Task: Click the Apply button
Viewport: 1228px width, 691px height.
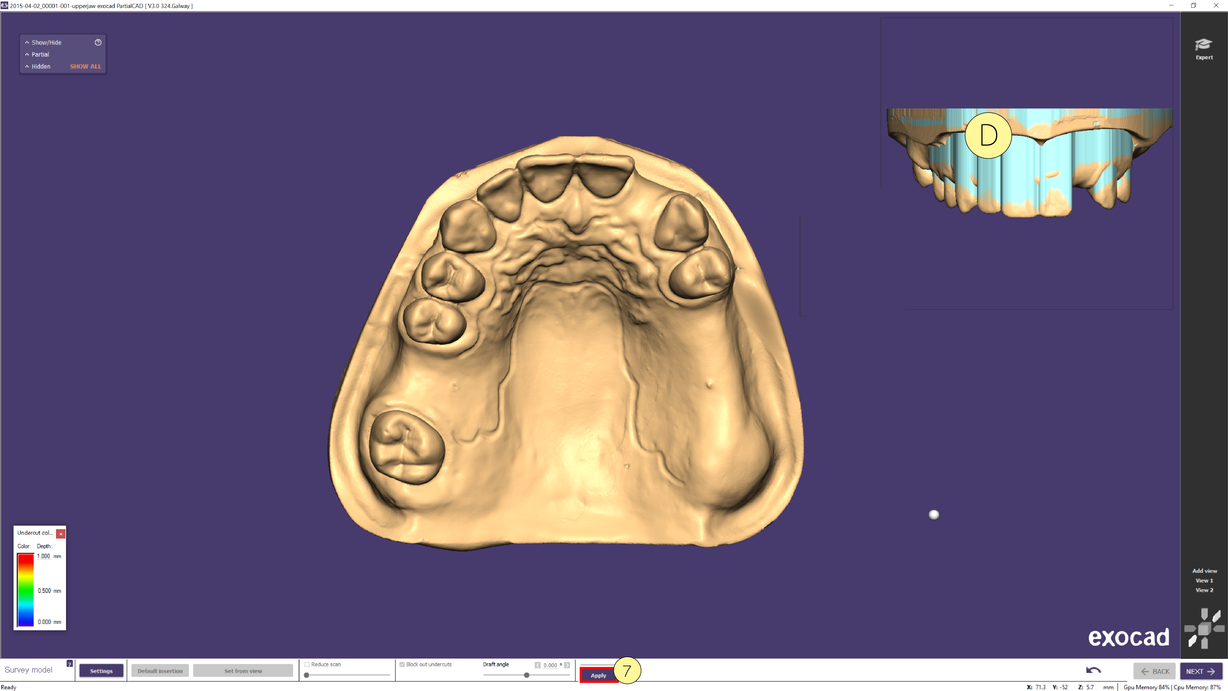Action: (598, 675)
